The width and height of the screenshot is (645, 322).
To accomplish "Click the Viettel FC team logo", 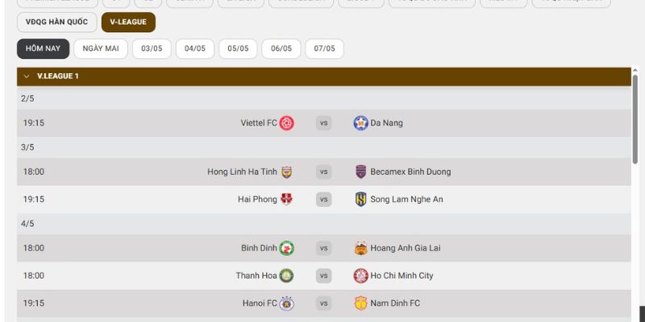I will [x=287, y=123].
